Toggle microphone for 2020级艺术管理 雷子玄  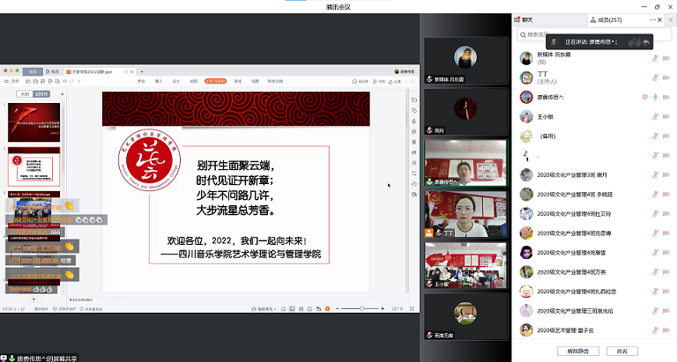[655, 329]
